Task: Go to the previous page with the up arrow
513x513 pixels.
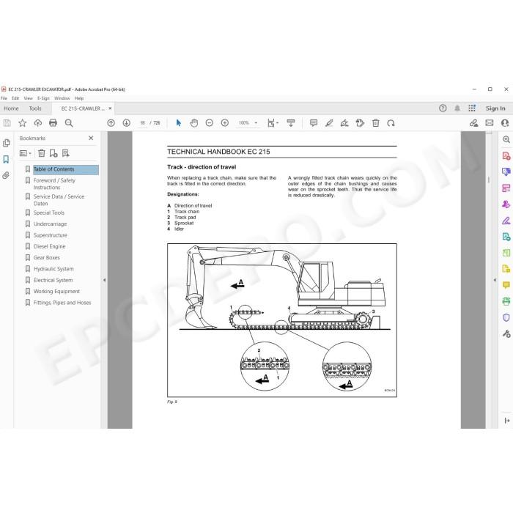Action: (x=111, y=123)
